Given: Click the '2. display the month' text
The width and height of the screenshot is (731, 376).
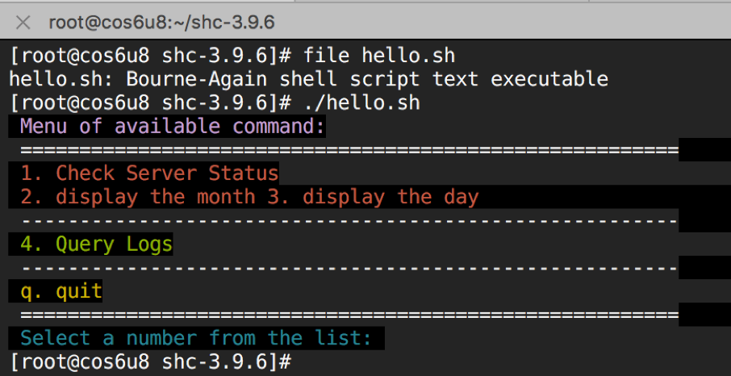Looking at the screenshot, I should pos(137,197).
